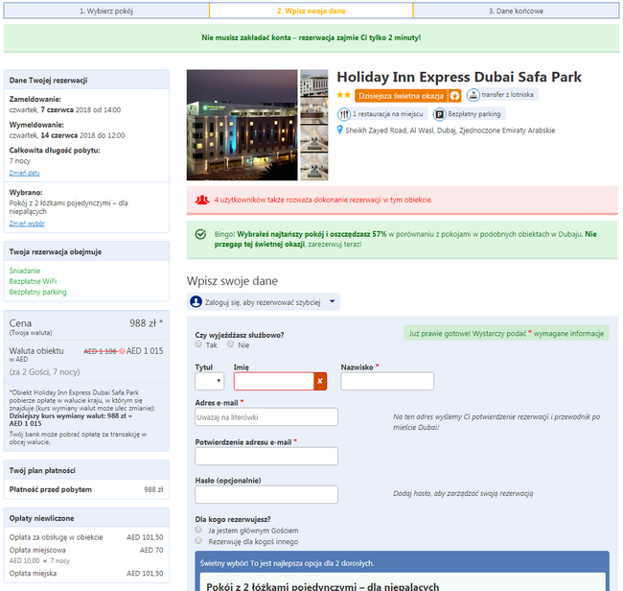
Task: Click the airport transfer icon
Action: 473,95
